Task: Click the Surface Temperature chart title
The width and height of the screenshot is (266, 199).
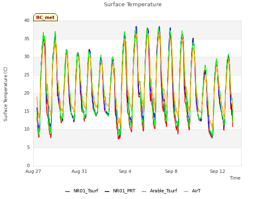Action: (133, 5)
